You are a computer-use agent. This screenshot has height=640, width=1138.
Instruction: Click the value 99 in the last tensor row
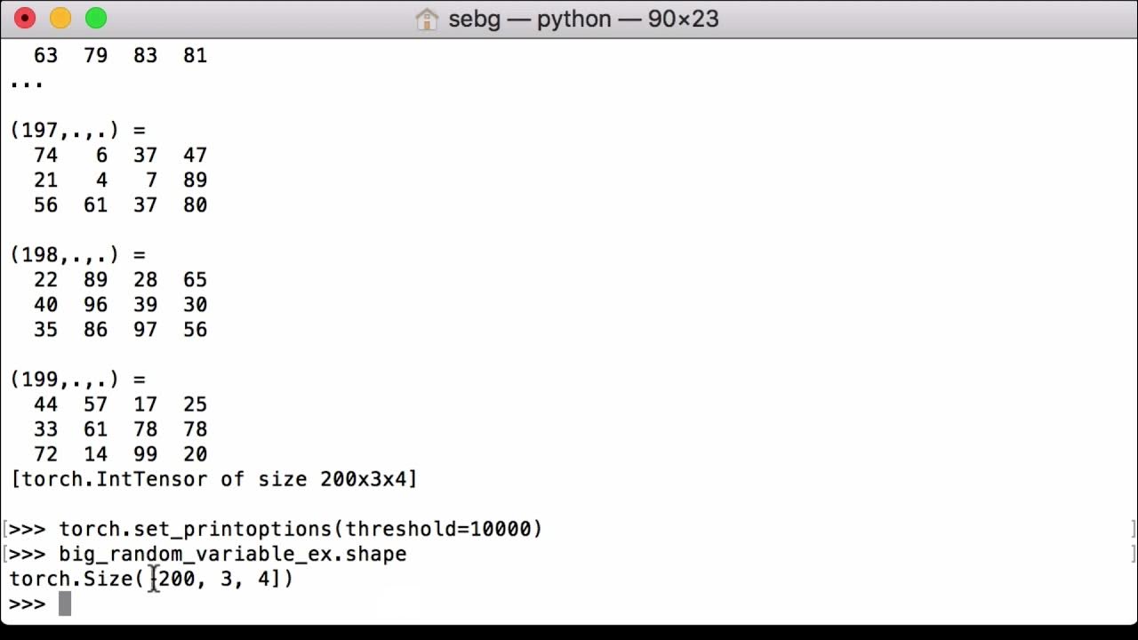pos(145,454)
